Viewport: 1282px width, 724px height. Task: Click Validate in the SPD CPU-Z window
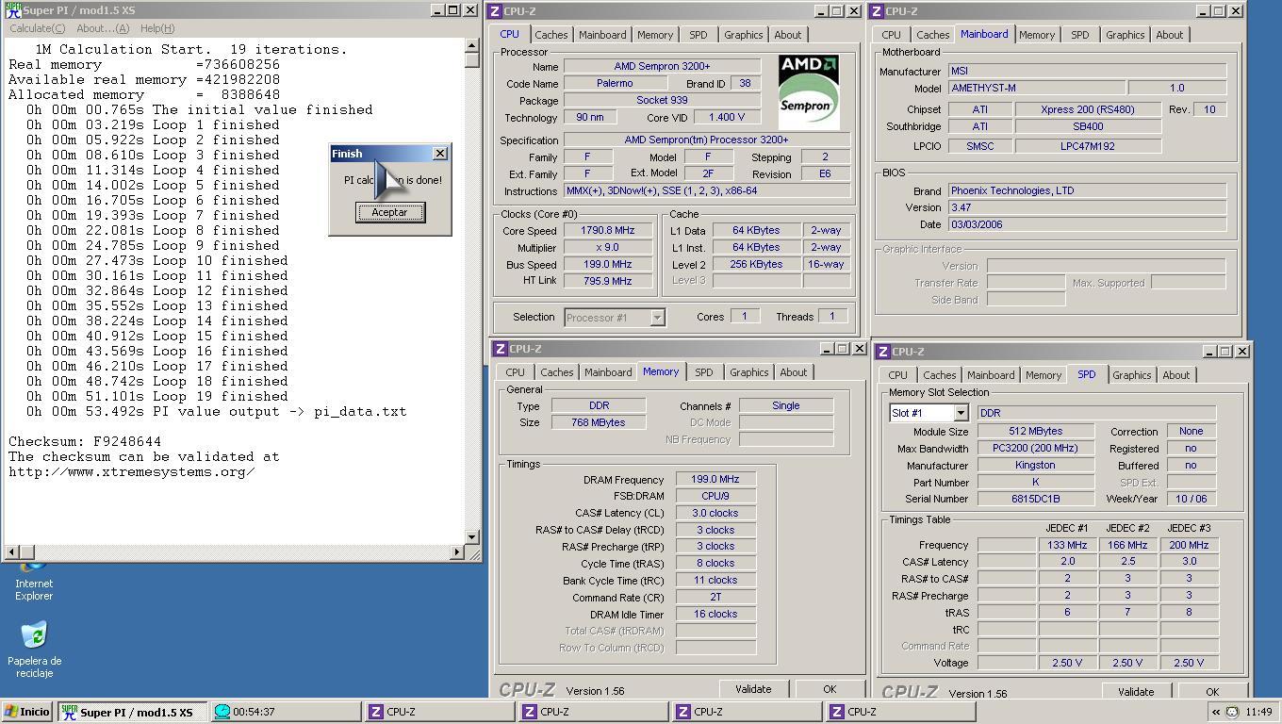(1136, 691)
